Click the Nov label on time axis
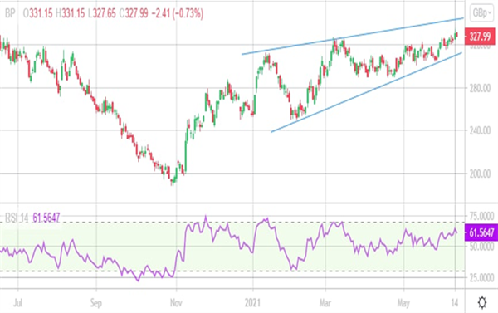Viewport: 498px width, 313px height. coord(176,302)
